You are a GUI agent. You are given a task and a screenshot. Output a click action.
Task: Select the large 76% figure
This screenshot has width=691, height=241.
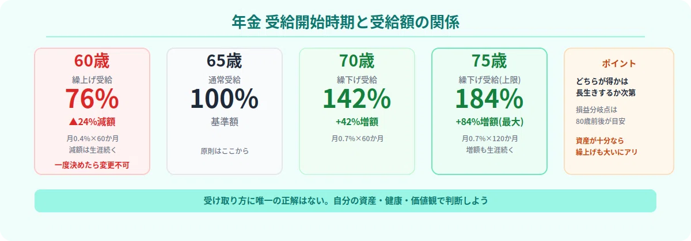92,99
